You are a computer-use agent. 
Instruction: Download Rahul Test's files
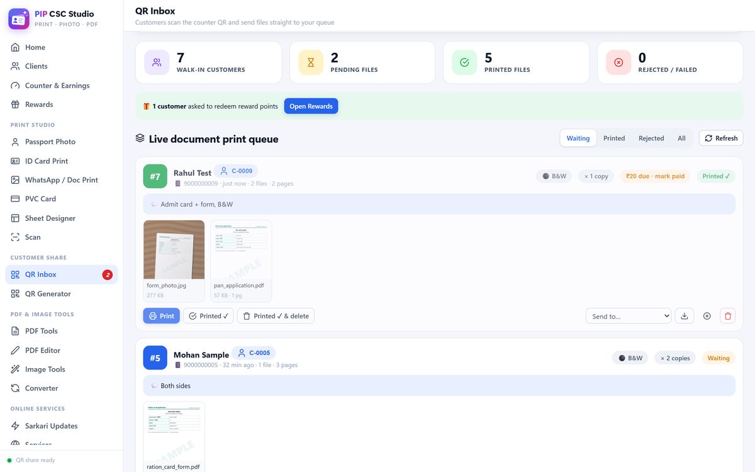coord(685,316)
